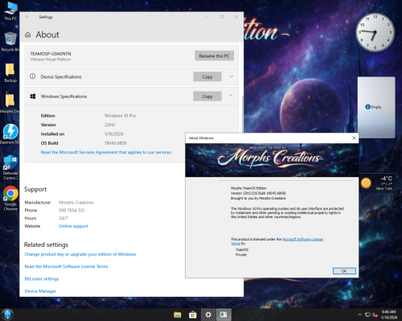
Task: Open Device Manager link
Action: (x=40, y=291)
